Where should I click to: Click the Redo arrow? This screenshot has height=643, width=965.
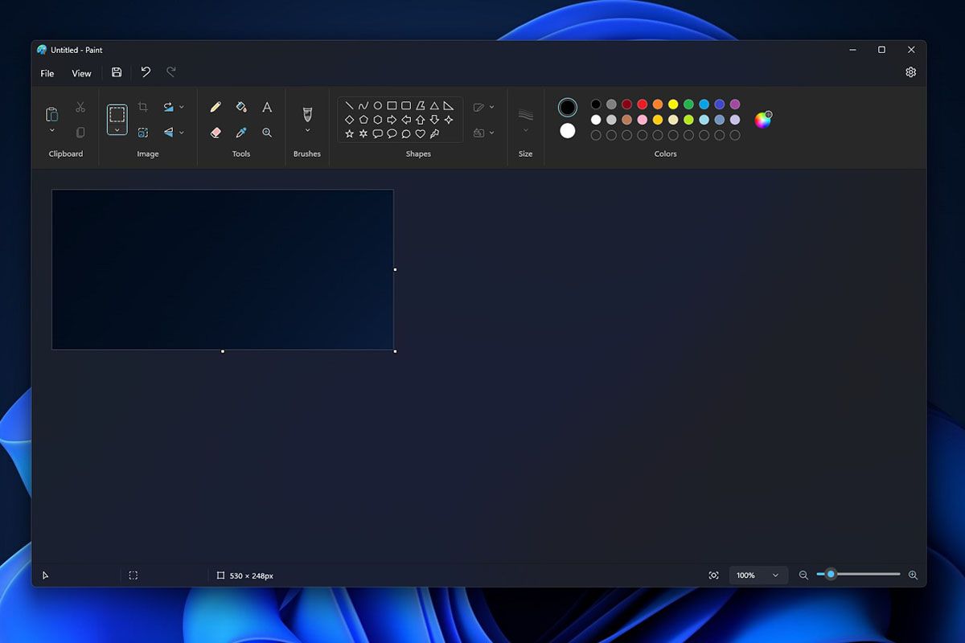[171, 72]
